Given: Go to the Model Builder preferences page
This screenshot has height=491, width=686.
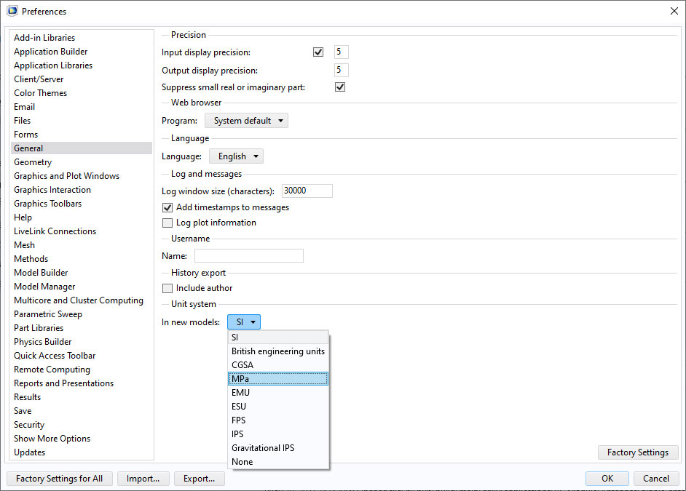Looking at the screenshot, I should tap(41, 273).
